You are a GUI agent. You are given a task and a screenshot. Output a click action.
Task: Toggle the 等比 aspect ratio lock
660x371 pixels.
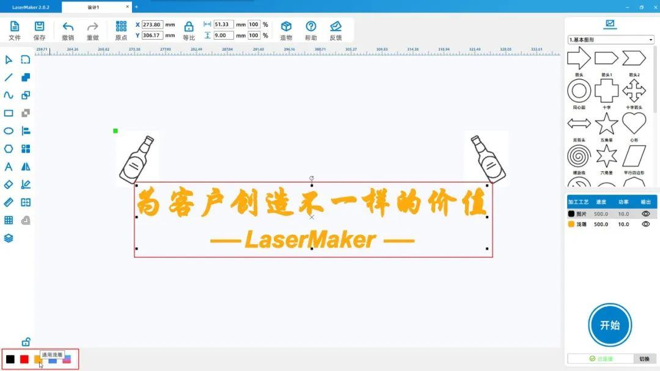coord(189,27)
